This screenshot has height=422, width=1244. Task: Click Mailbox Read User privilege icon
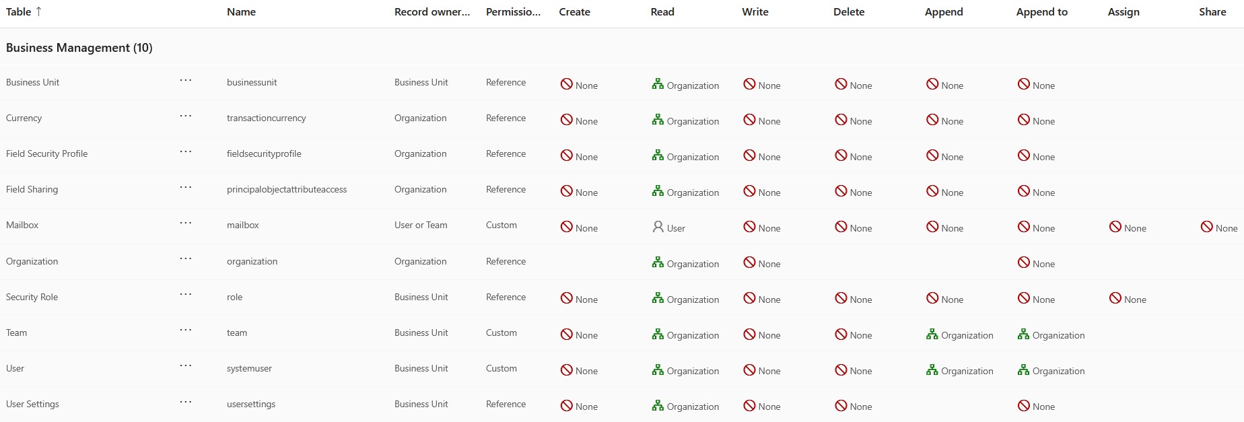point(658,227)
